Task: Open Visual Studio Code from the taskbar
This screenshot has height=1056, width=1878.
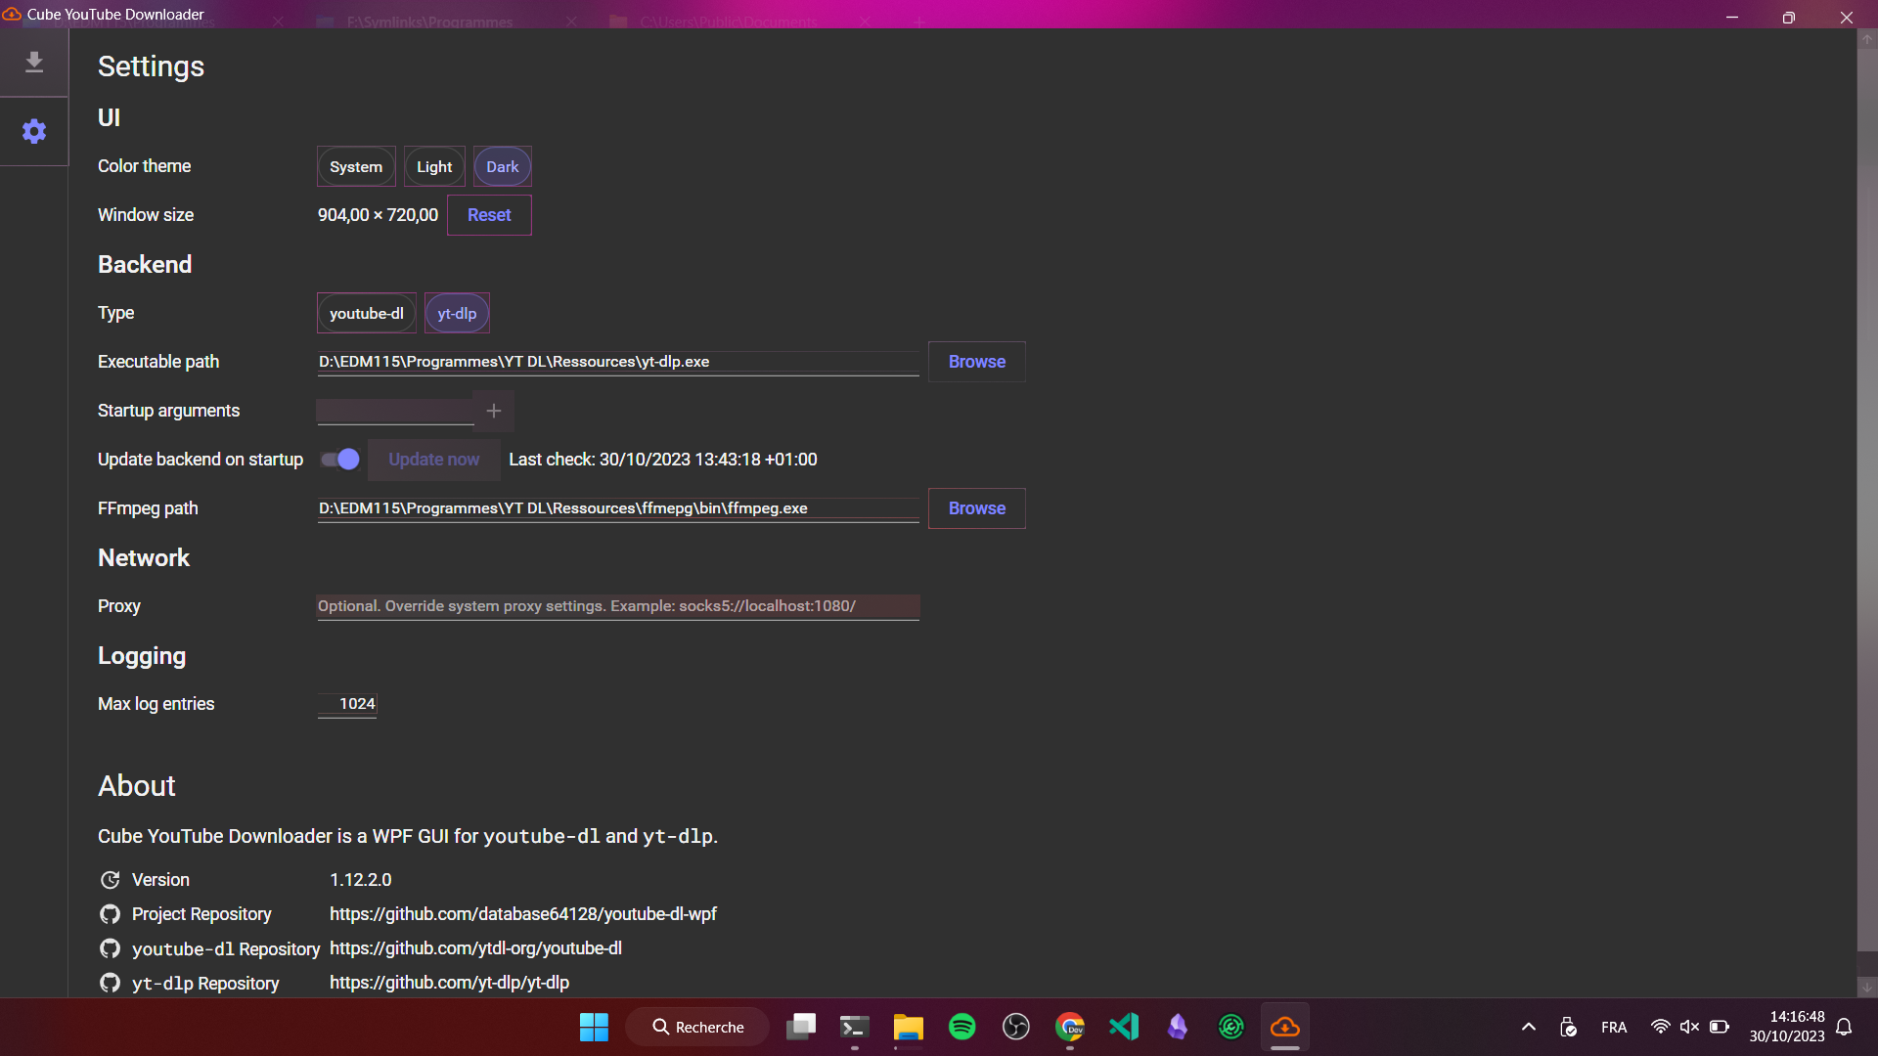Action: point(1123,1027)
